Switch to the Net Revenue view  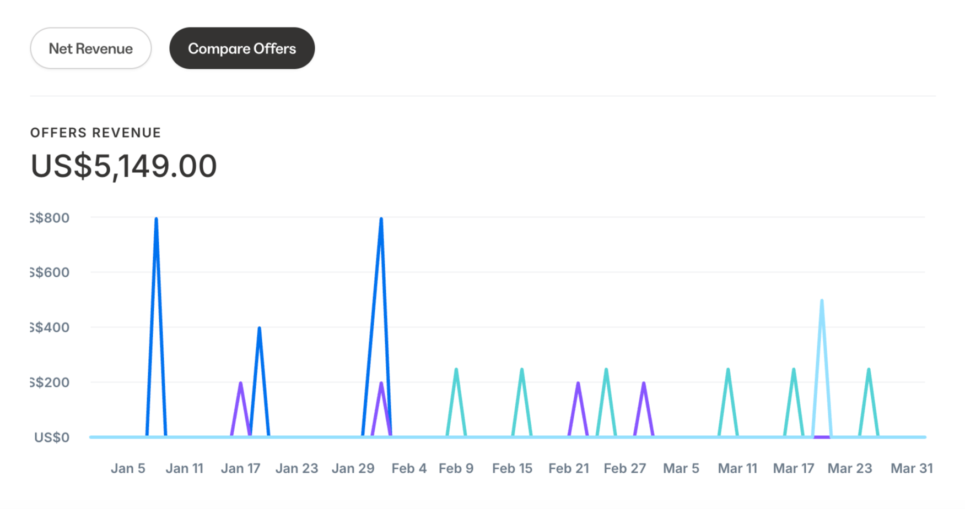91,48
